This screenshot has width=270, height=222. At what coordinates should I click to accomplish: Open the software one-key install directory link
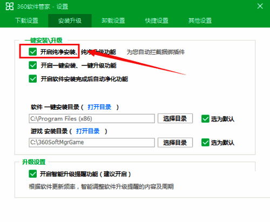(99, 107)
